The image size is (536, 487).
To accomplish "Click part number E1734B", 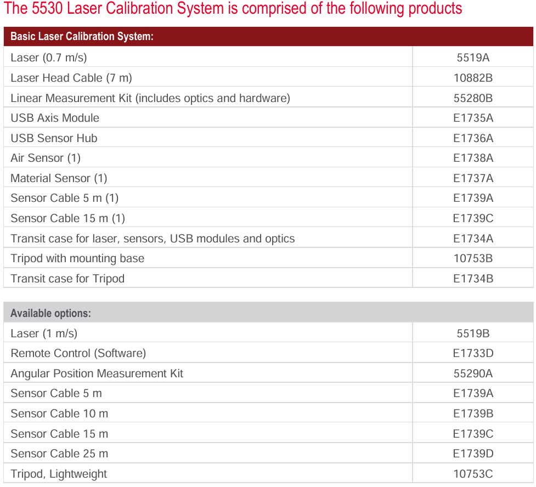I will pos(473,279).
